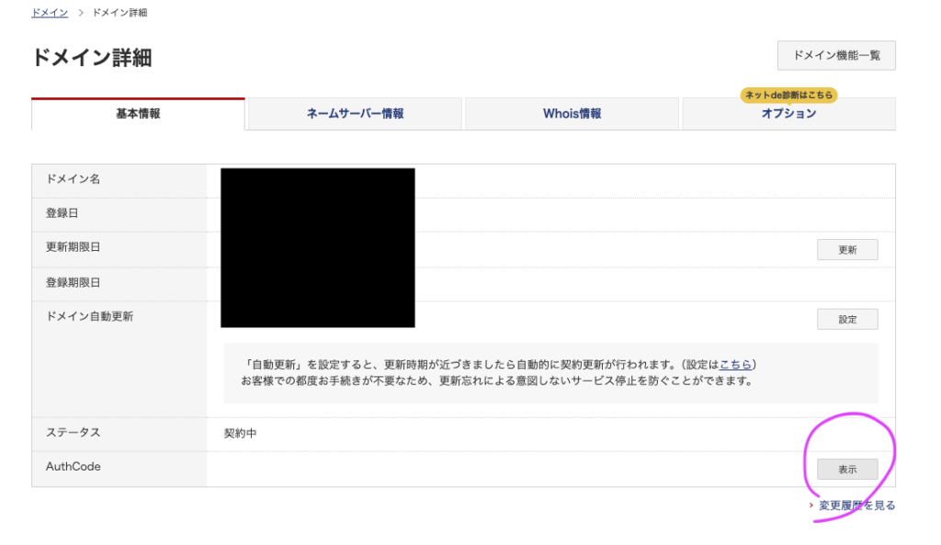The width and height of the screenshot is (941, 545).
Task: Click the 更新 button for 更新期限日
Action: point(847,250)
